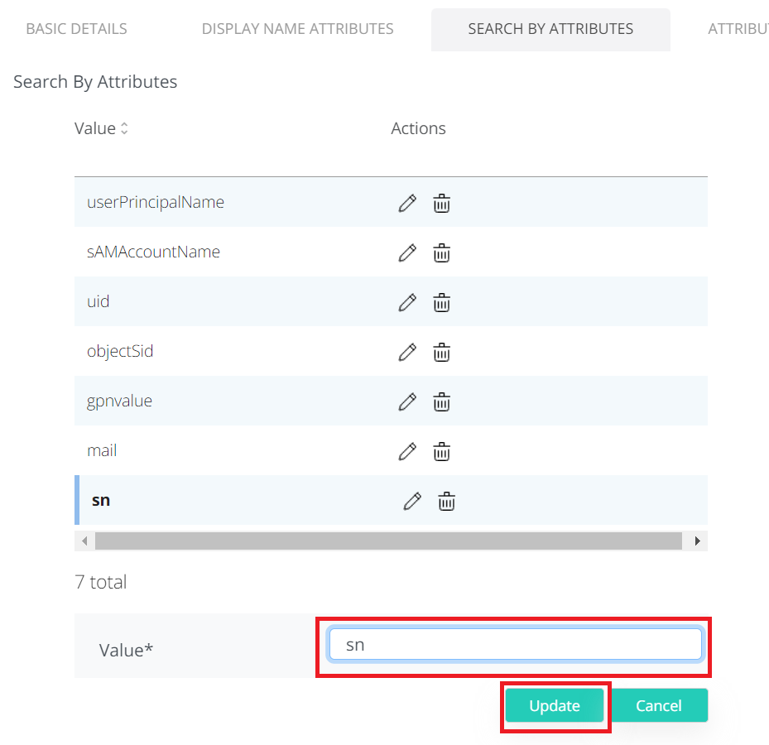Image resolution: width=769 pixels, height=745 pixels.
Task: Delete the mail attribute
Action: pyautogui.click(x=442, y=451)
